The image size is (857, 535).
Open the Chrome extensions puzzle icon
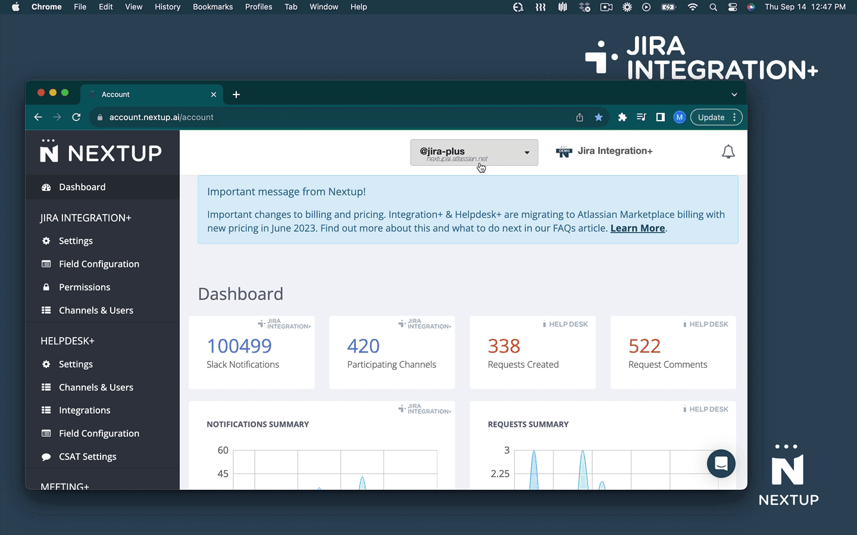623,117
